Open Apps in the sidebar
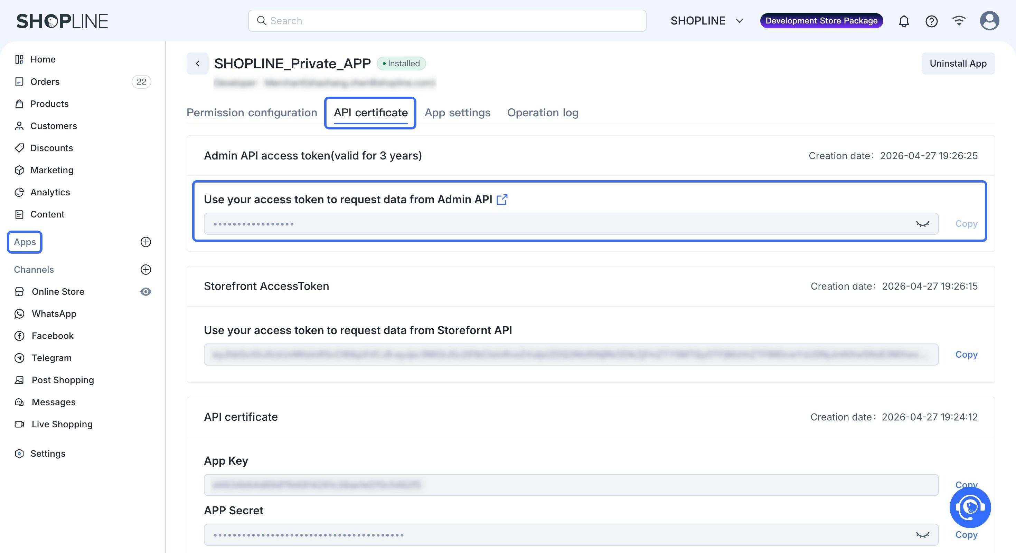 [x=25, y=242]
